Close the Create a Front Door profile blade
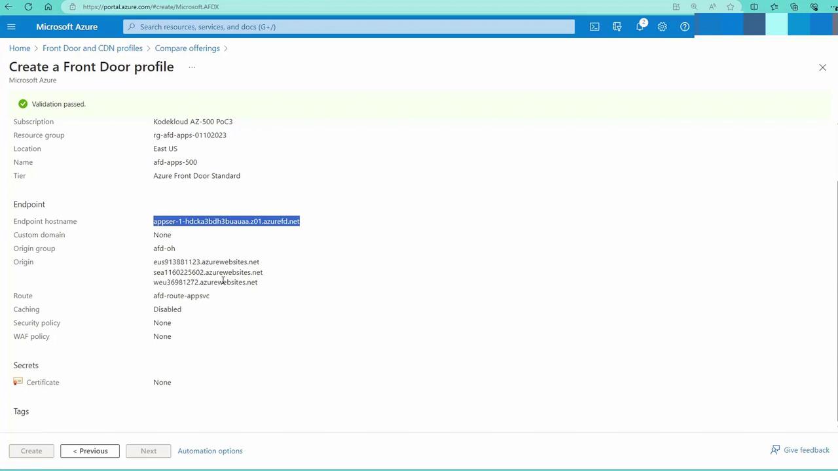Image resolution: width=838 pixels, height=471 pixels. (823, 67)
